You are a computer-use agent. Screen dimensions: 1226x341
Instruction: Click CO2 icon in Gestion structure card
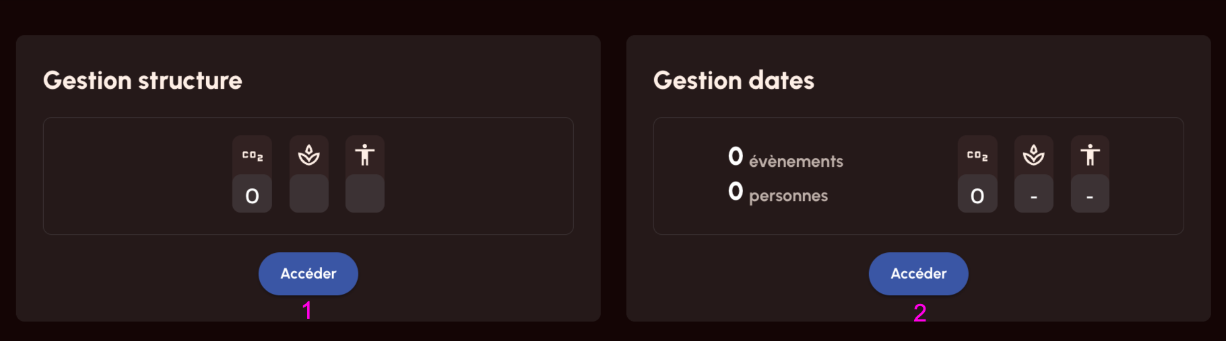[252, 155]
